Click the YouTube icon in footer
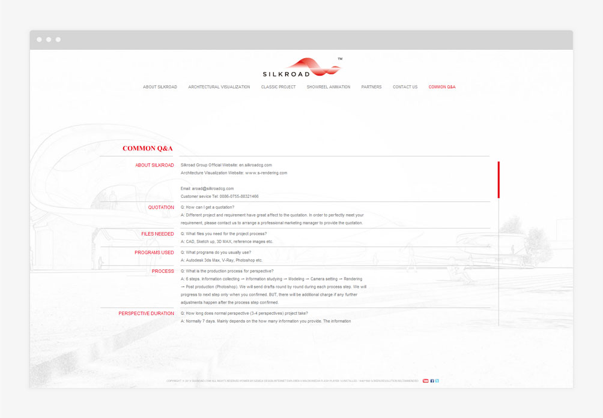603x418 pixels. click(x=426, y=381)
